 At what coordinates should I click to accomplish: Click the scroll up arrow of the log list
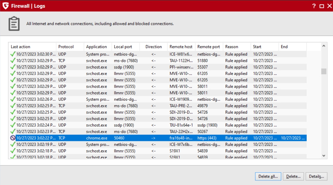(324, 46)
